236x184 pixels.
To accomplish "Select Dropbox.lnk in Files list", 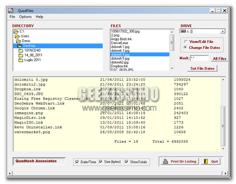I will point(119,66).
